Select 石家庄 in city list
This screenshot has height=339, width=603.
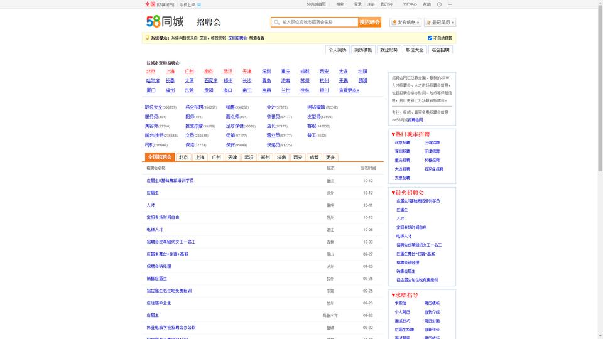click(211, 81)
